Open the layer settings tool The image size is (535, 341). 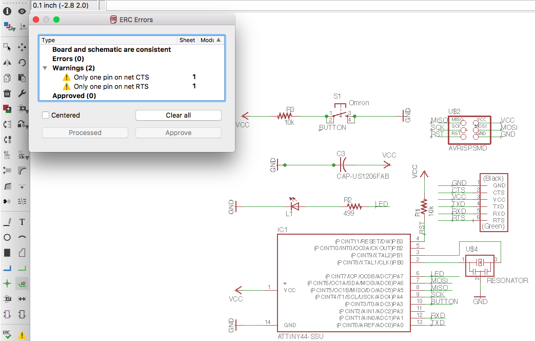point(9,27)
